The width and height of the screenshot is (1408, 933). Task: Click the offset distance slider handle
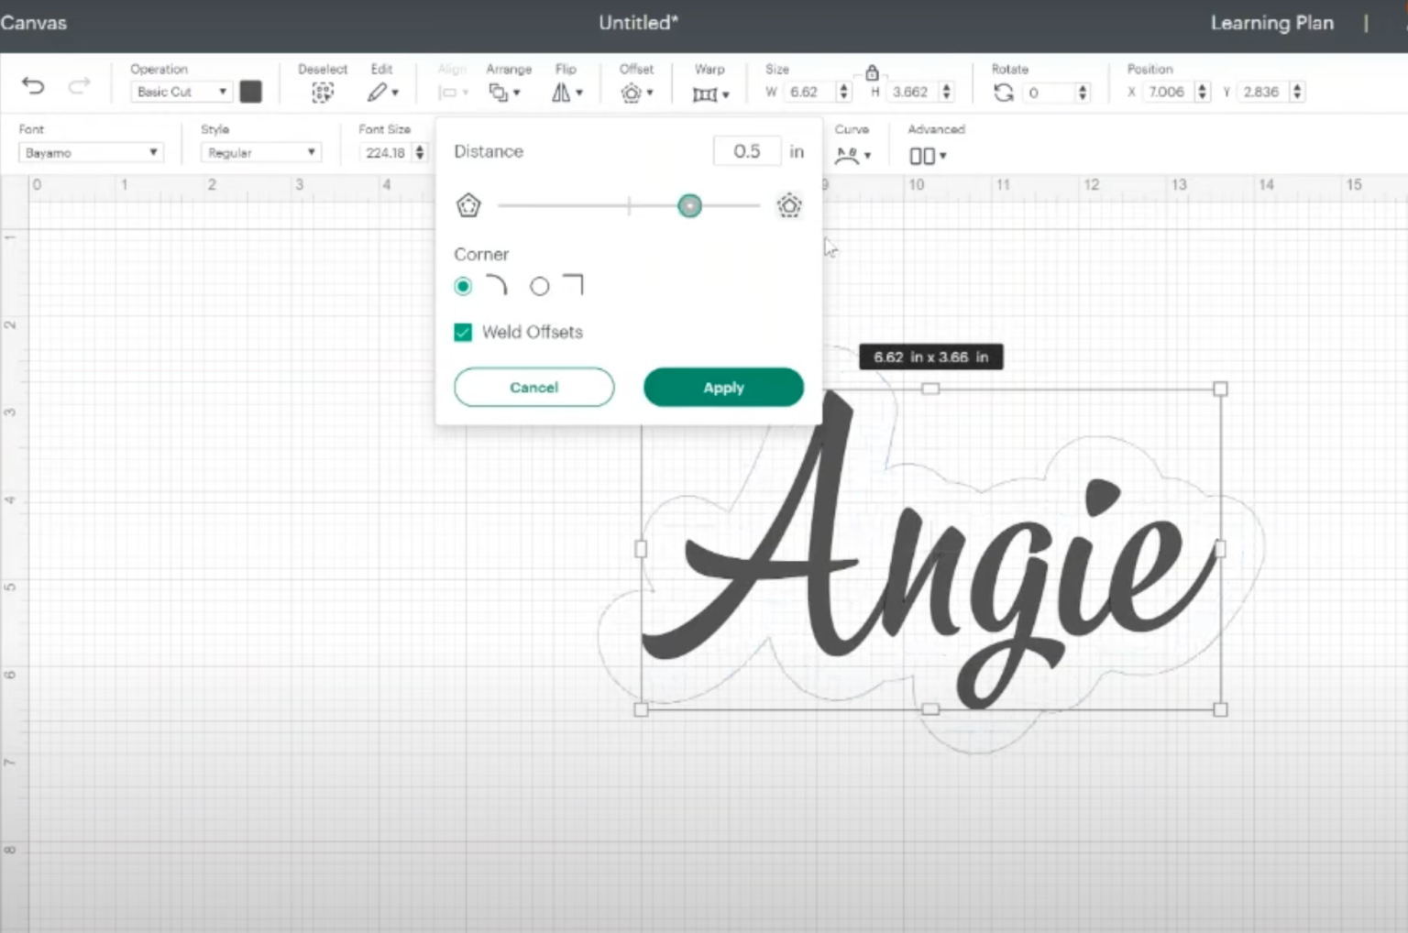pyautogui.click(x=689, y=206)
